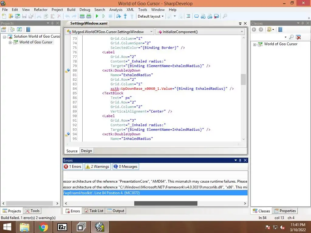This screenshot has width=311, height=233.
Task: Expand World of Goo Cursor project in Projects
Action: [x=10, y=42]
